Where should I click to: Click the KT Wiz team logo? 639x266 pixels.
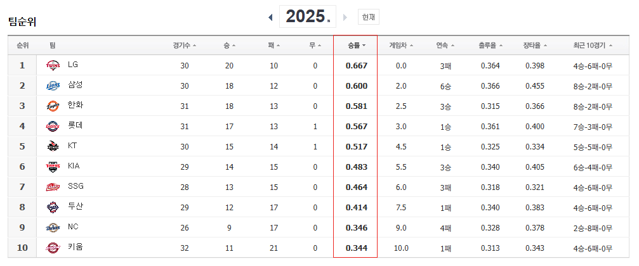click(53, 146)
